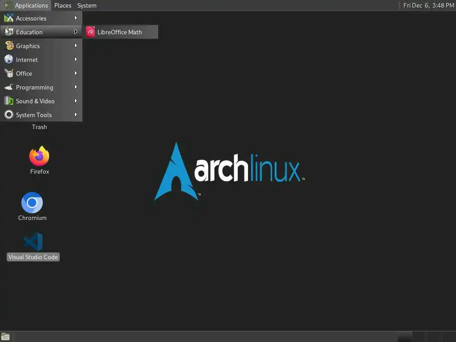The height and width of the screenshot is (342, 456).
Task: Click the Visual Studio Code label
Action: coord(33,257)
